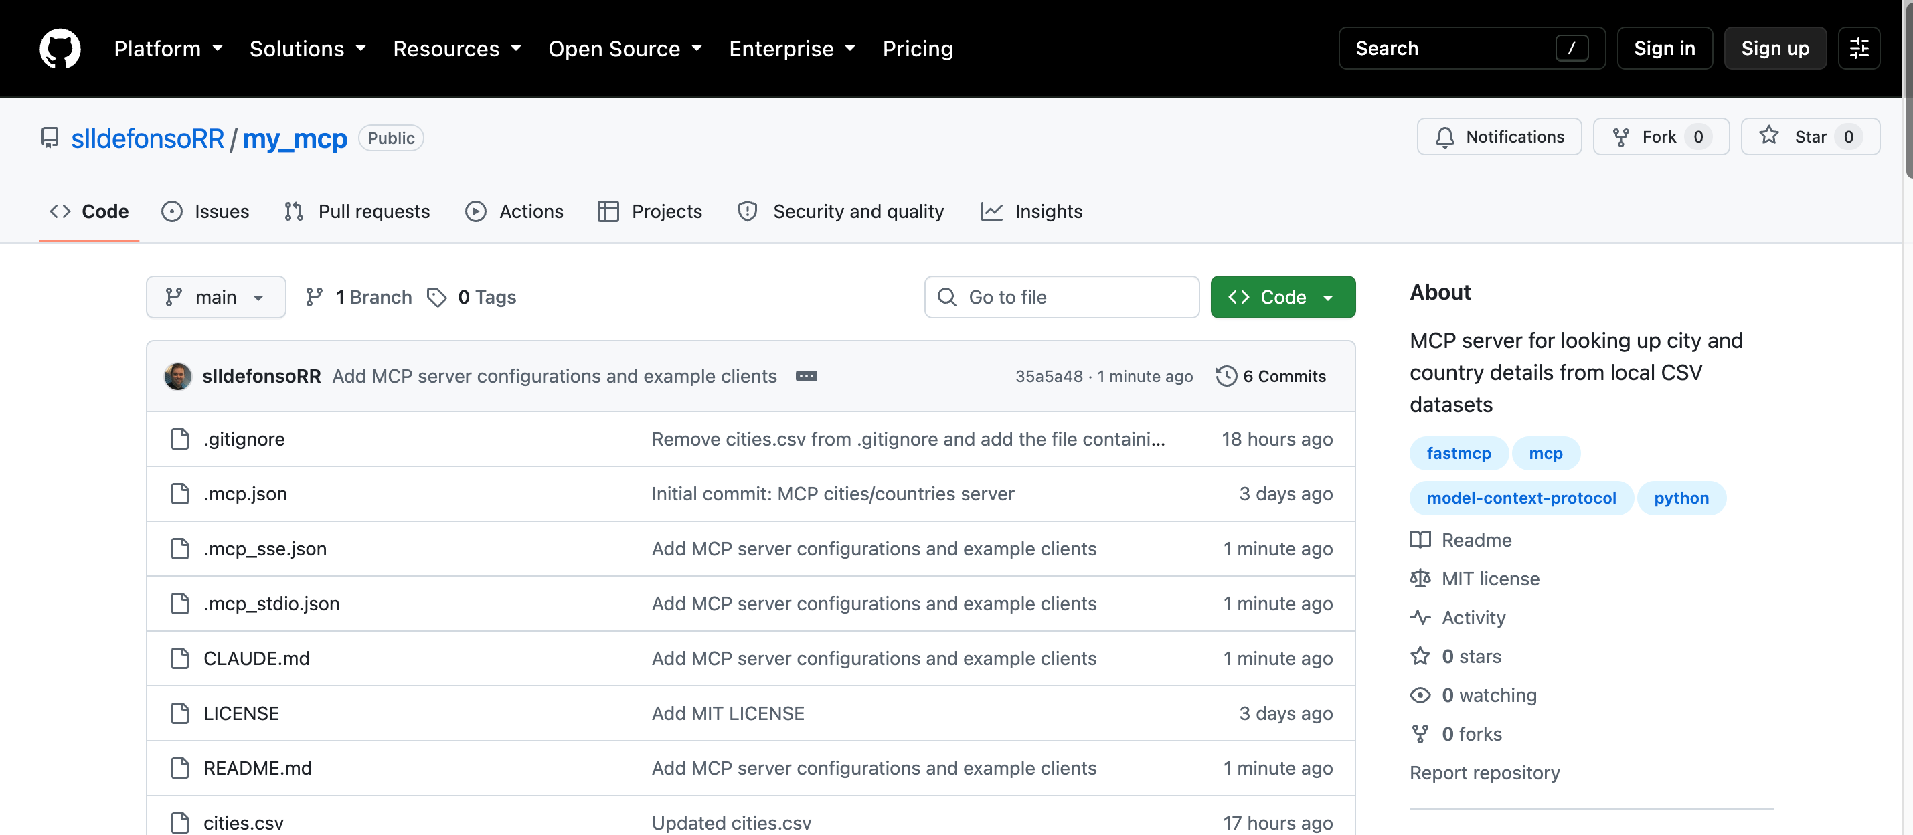Click the mcp topic tag
This screenshot has width=1913, height=835.
pyautogui.click(x=1546, y=454)
